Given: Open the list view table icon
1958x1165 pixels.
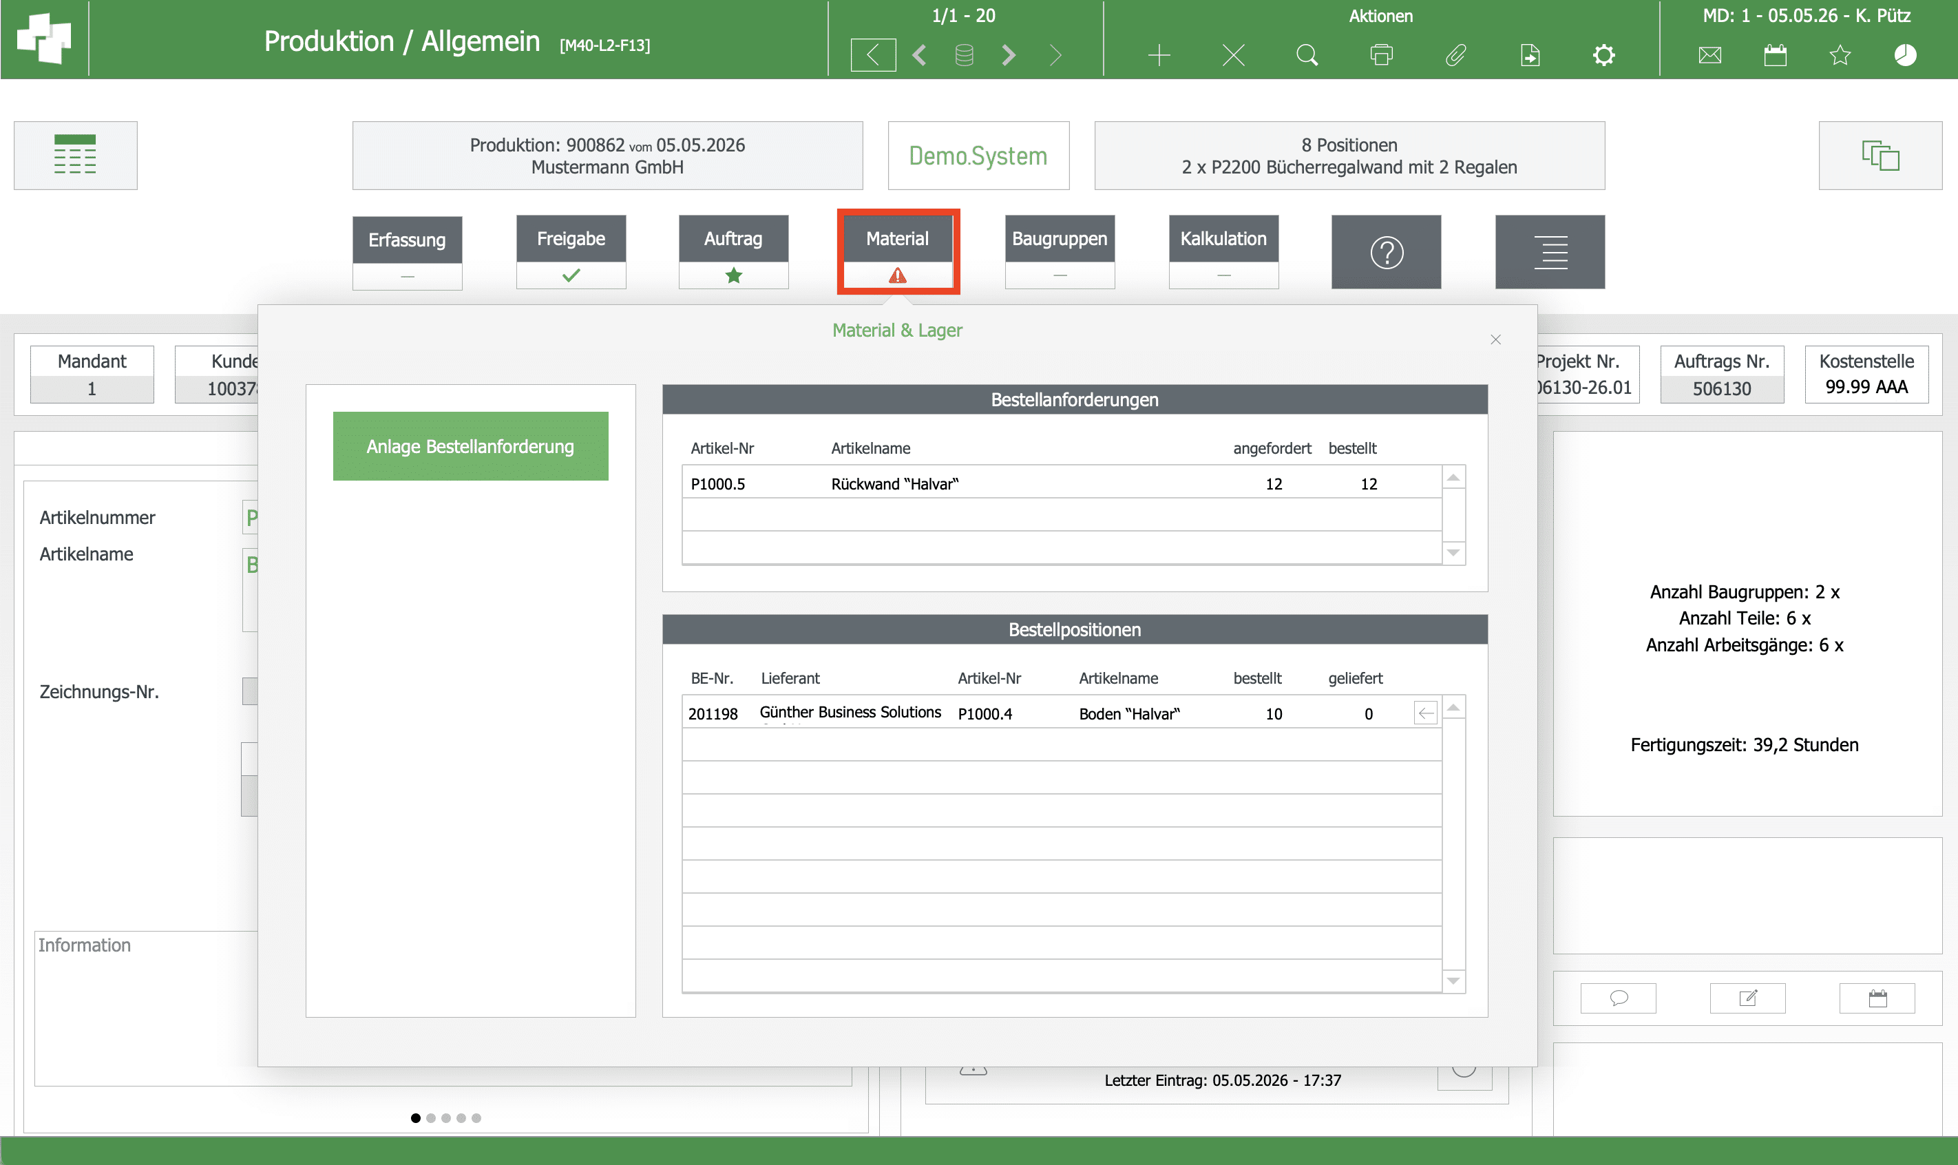Looking at the screenshot, I should point(75,155).
